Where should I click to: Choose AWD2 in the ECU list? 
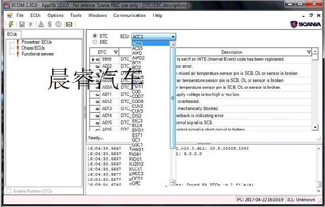tap(151, 58)
